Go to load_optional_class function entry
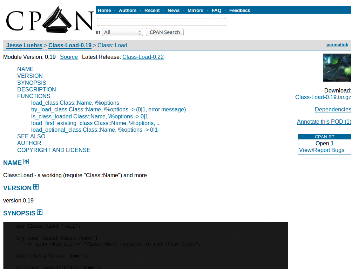Viewport: 359px width, 269px height. [x=94, y=130]
